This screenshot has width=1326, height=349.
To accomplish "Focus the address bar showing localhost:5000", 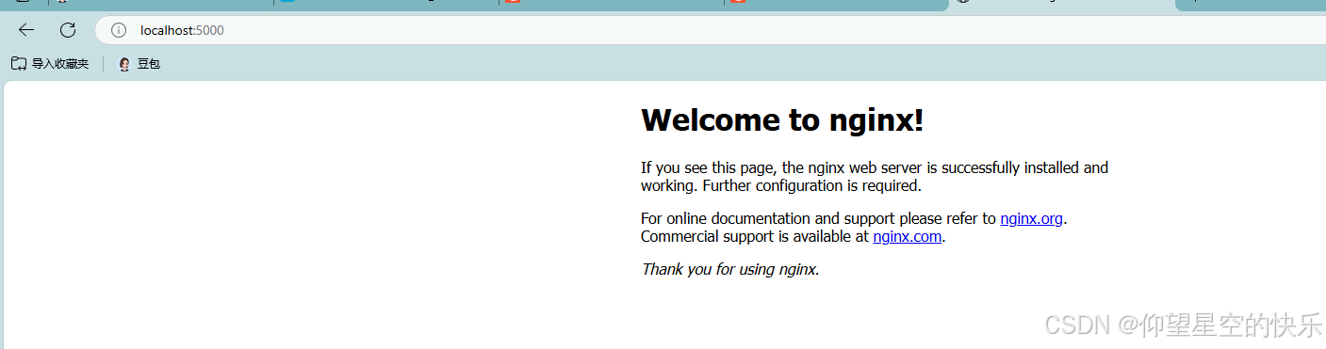I will pos(711,30).
